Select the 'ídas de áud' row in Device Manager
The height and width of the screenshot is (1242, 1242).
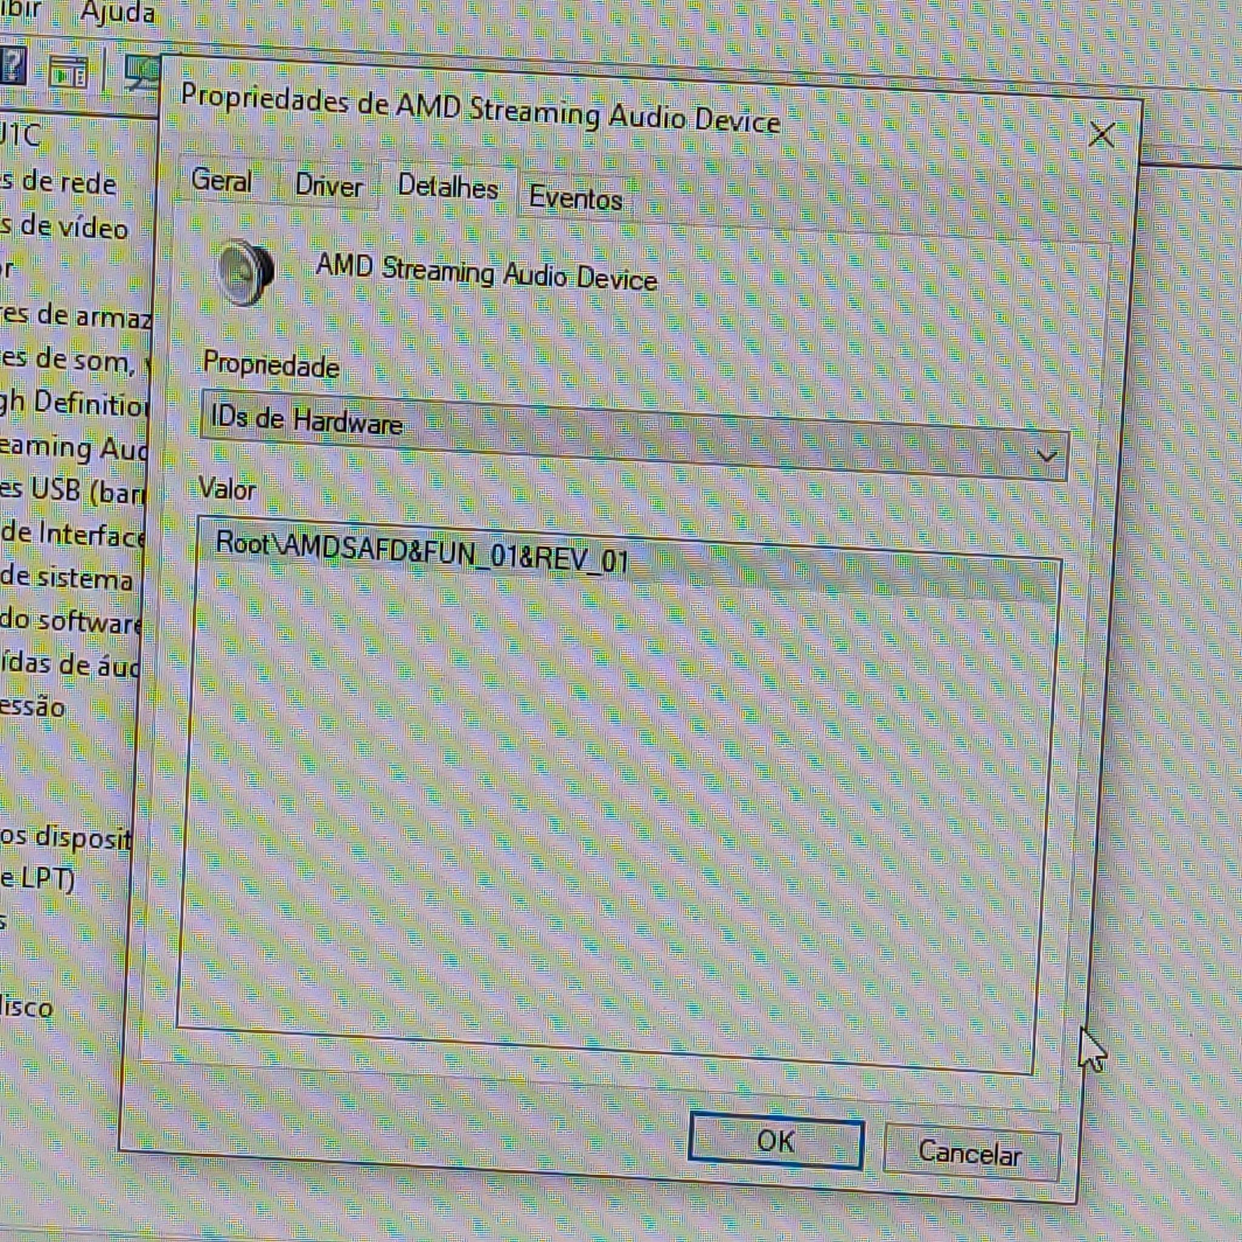69,664
